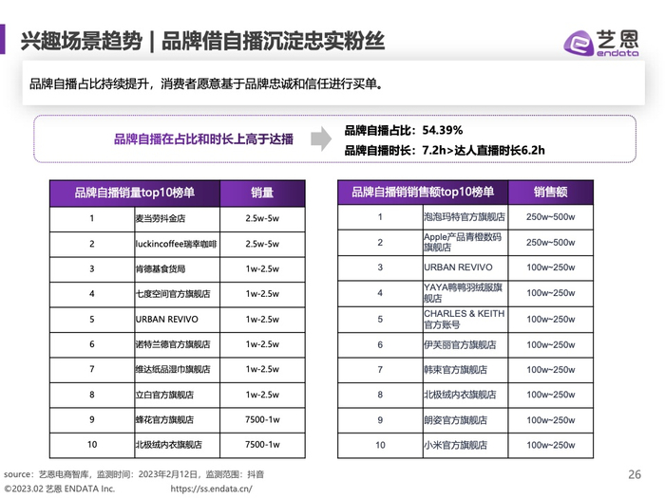
Task: Select 1w-2.5w value for 肯德基食货局
Action: [262, 268]
